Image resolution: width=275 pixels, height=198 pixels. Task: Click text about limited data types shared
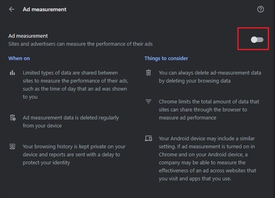pyautogui.click(x=75, y=85)
